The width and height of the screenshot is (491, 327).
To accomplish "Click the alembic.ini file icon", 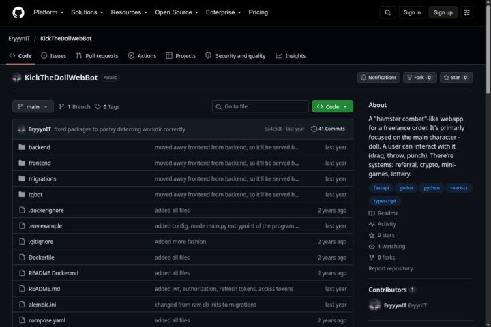I will pos(22,304).
